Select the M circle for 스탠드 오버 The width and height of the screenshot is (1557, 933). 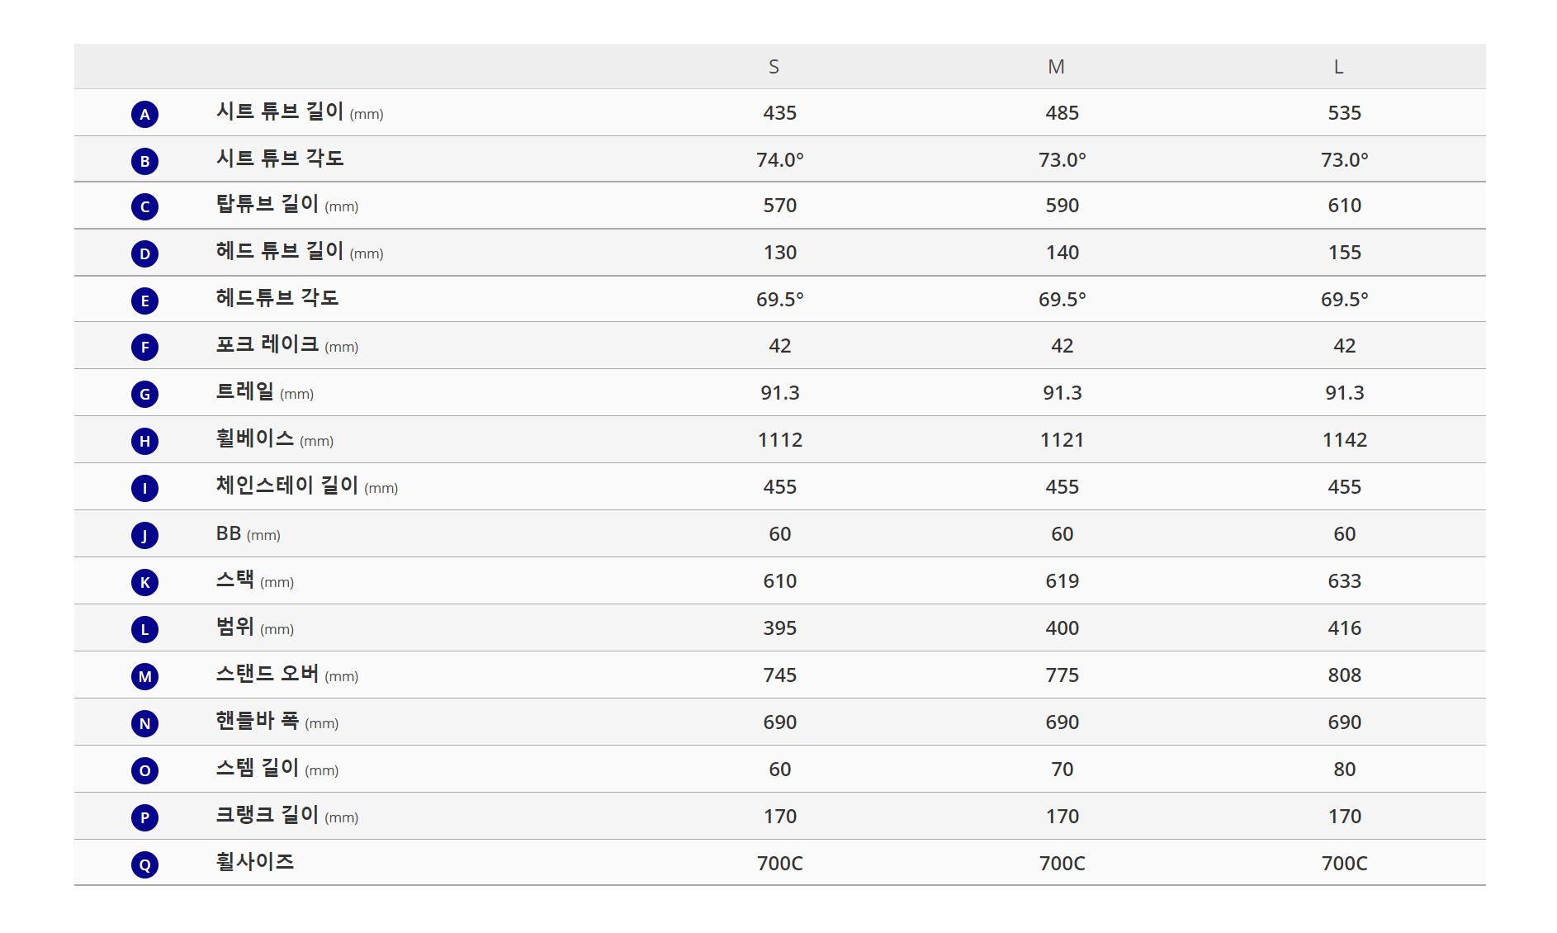144,676
